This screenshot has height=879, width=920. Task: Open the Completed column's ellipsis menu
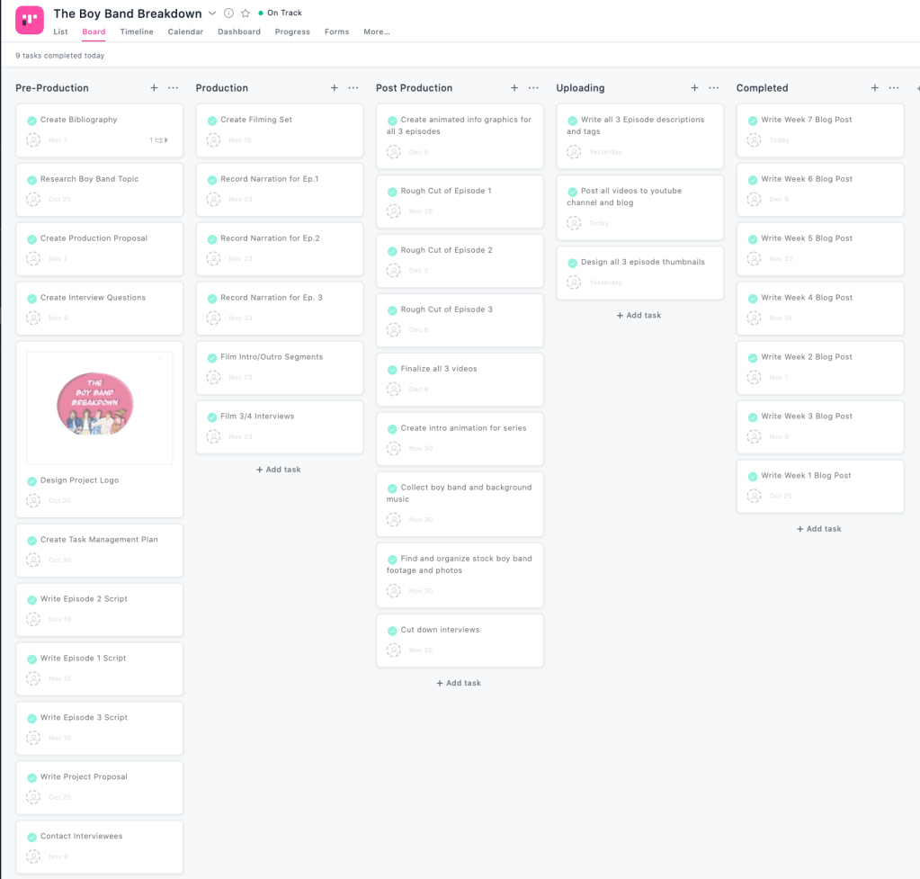(894, 88)
